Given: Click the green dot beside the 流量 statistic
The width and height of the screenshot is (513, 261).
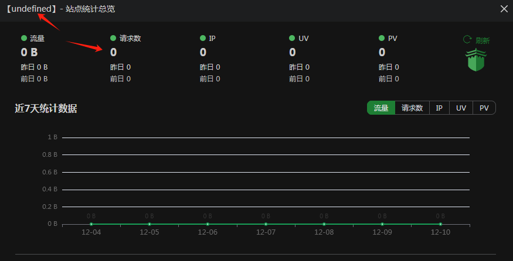Looking at the screenshot, I should point(24,39).
